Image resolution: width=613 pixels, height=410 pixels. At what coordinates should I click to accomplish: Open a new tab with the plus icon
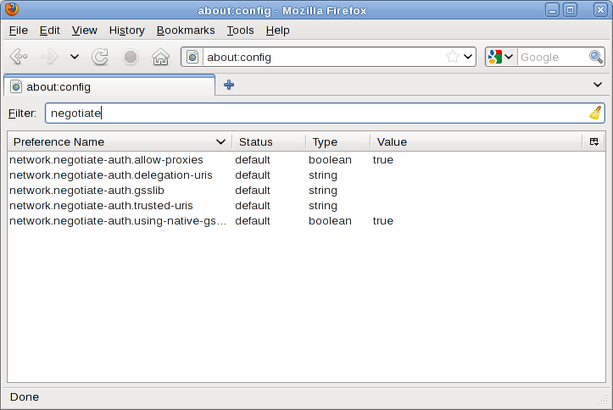tap(229, 85)
